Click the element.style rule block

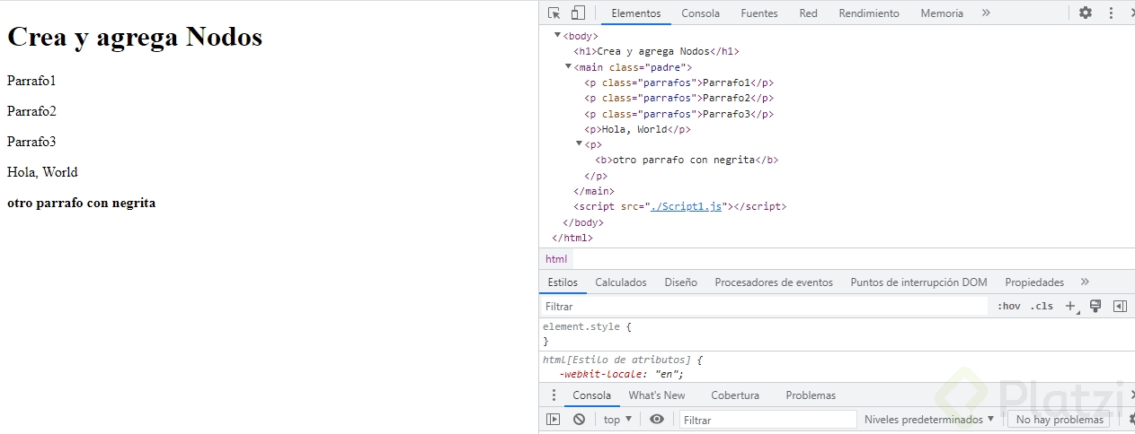click(837, 334)
